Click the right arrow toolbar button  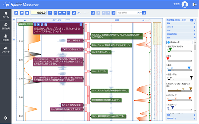click(108, 13)
